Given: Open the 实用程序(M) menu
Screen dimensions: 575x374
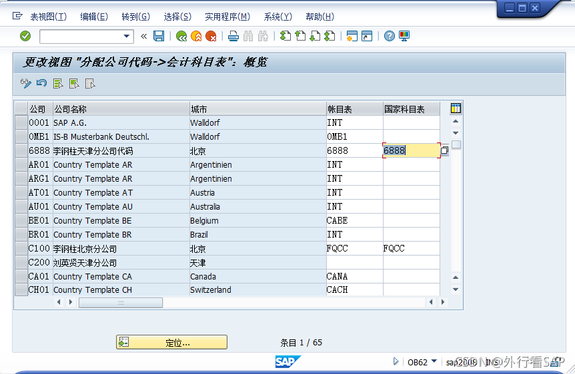Looking at the screenshot, I should [x=227, y=17].
